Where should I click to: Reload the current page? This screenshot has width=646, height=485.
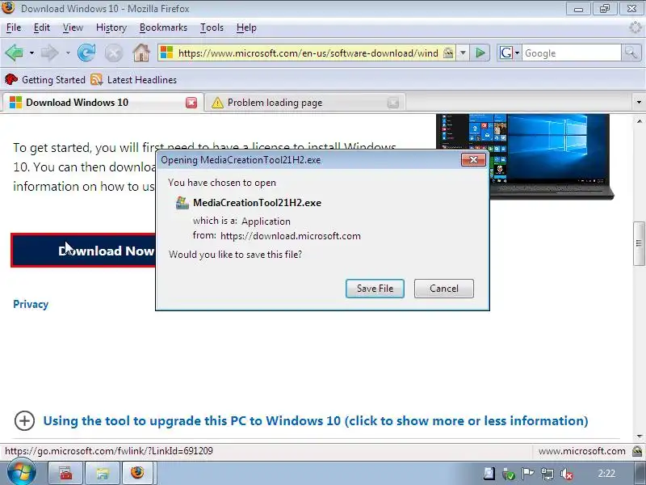click(86, 53)
